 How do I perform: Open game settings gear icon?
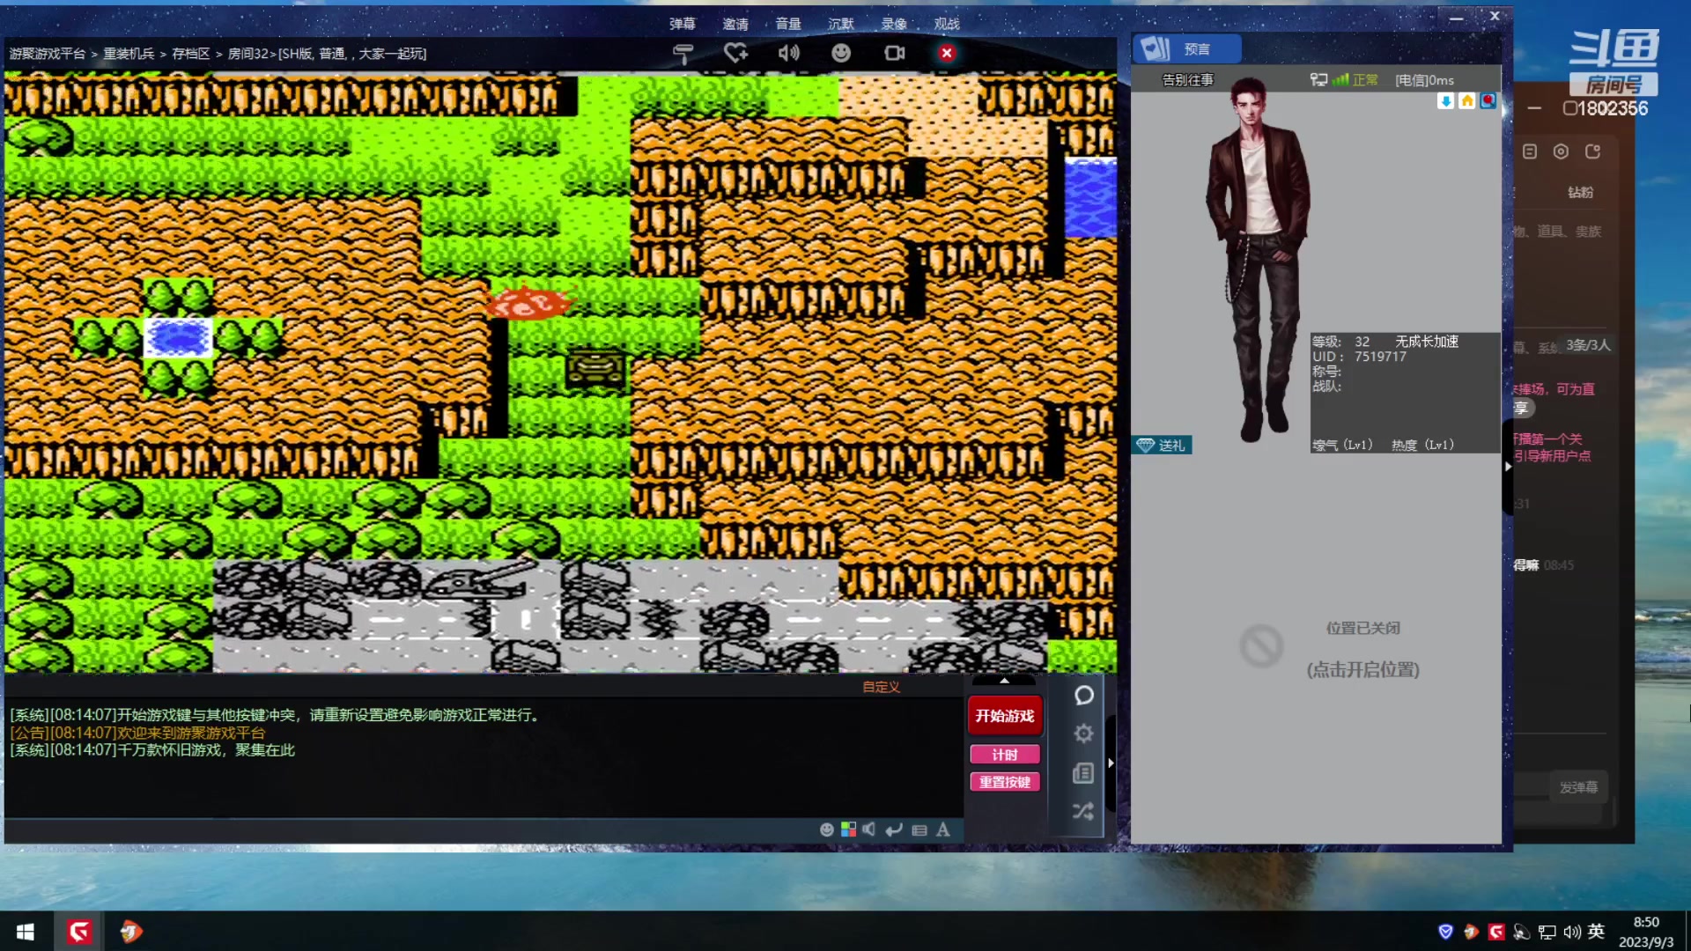pos(1084,734)
